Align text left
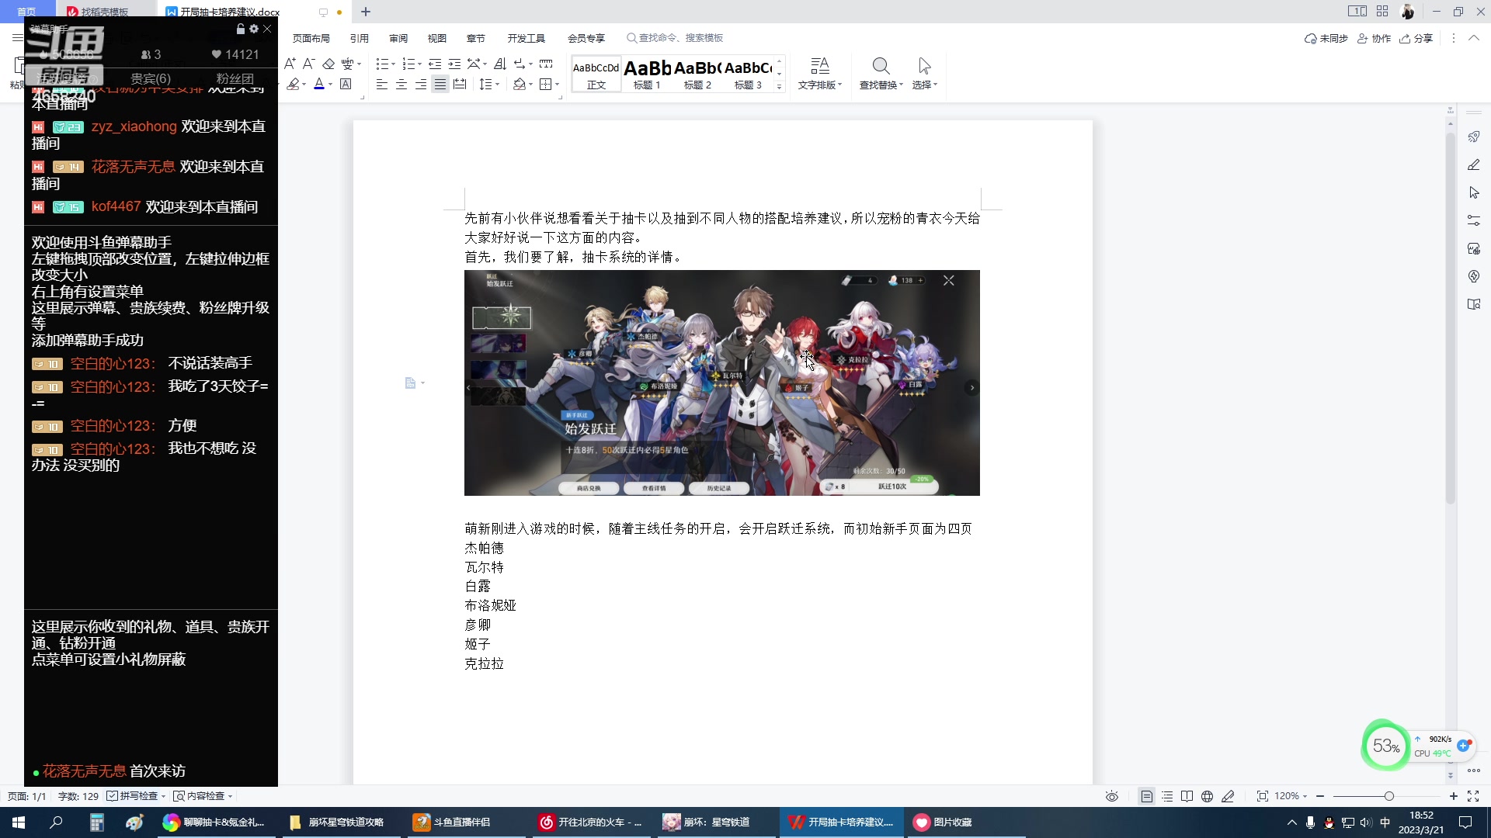The height and width of the screenshot is (838, 1491). point(382,84)
